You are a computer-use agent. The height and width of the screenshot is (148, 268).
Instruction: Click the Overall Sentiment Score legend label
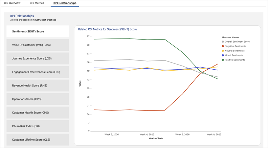click(x=237, y=42)
